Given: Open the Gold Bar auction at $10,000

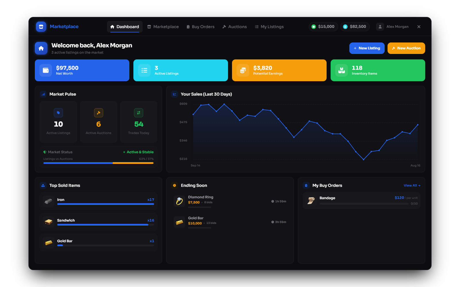Looking at the screenshot, I should pyautogui.click(x=230, y=222).
